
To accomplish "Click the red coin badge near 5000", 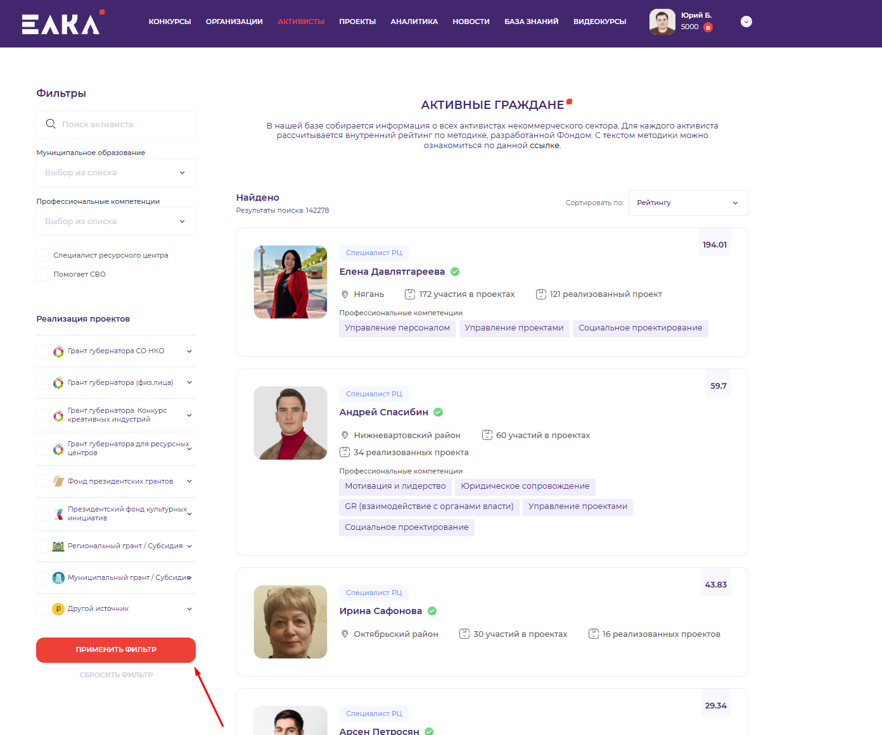I will [708, 27].
